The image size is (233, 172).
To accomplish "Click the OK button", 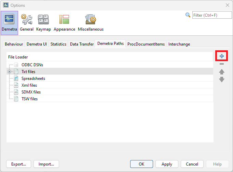I will pos(141,164).
